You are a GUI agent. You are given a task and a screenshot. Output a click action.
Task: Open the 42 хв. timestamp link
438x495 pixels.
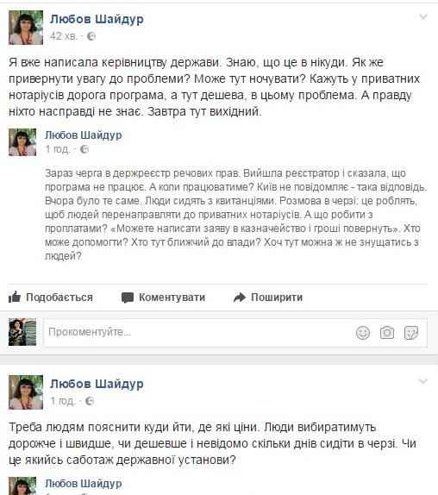pyautogui.click(x=64, y=36)
